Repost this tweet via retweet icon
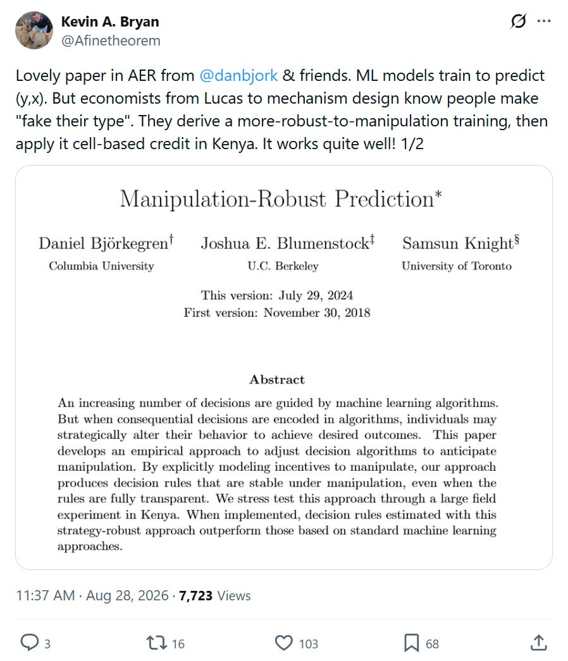Viewport: 568px width, 661px height. click(x=156, y=643)
